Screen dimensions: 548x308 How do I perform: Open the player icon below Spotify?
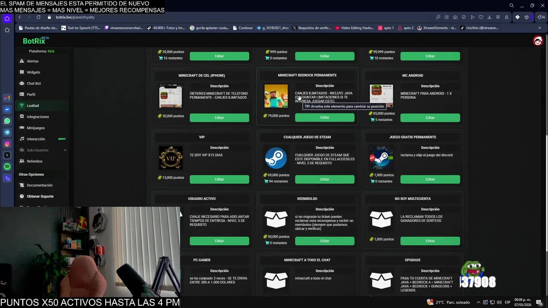(x=7, y=178)
